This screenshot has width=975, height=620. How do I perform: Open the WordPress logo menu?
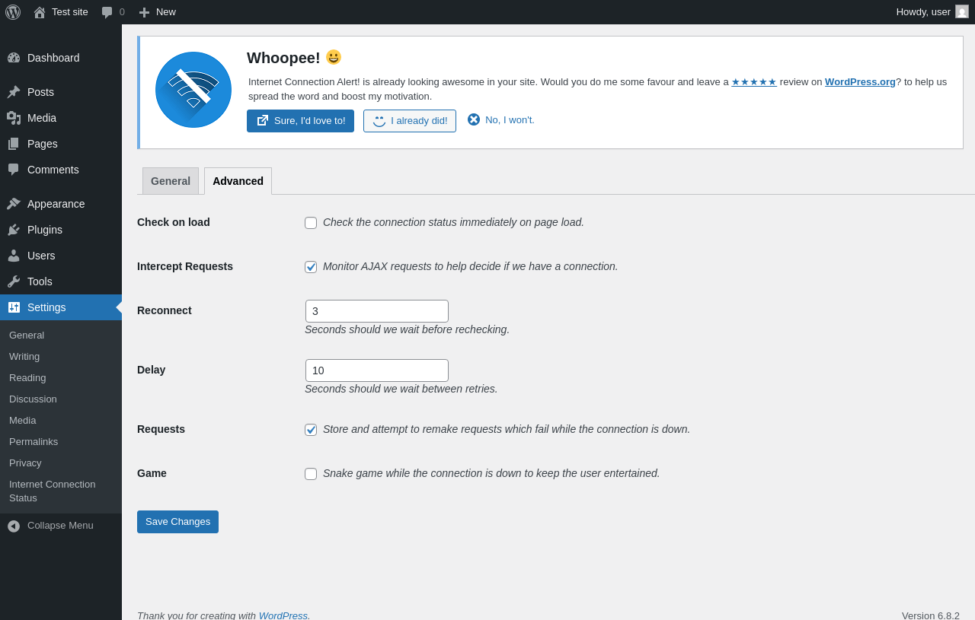tap(13, 12)
